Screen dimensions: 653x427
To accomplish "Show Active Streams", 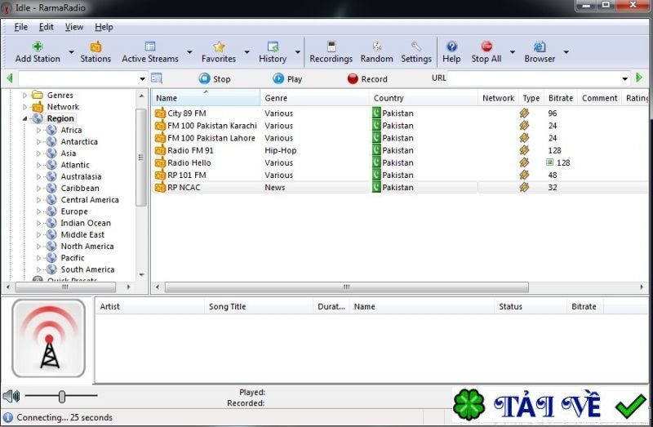I will (x=150, y=52).
